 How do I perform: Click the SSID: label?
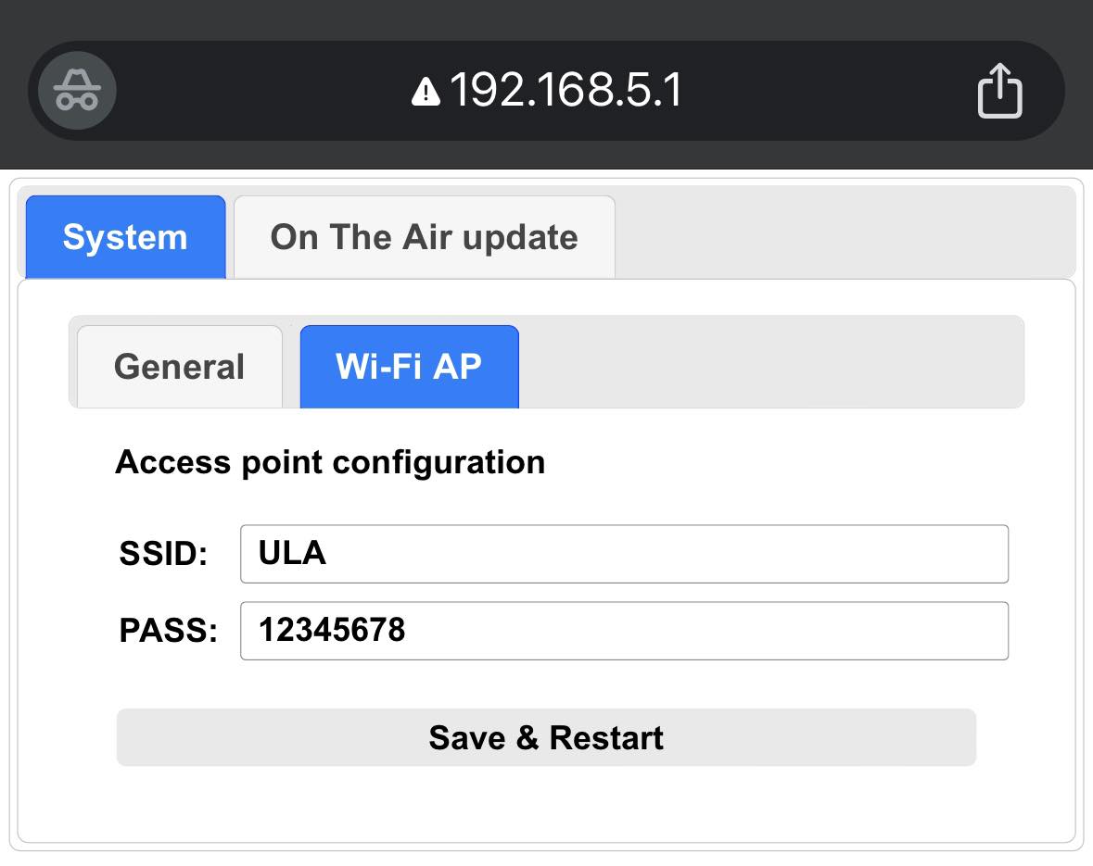pos(164,554)
